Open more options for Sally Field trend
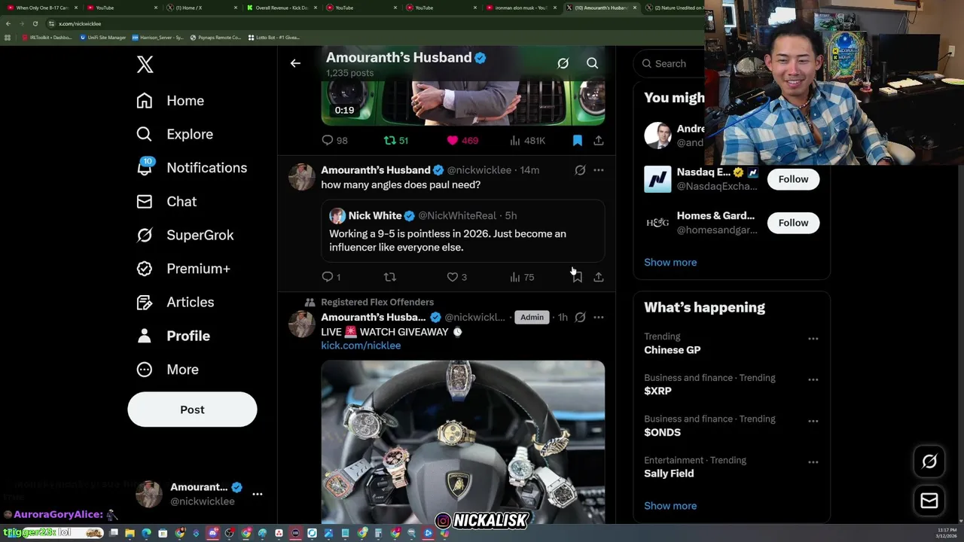The image size is (964, 542). click(x=813, y=462)
